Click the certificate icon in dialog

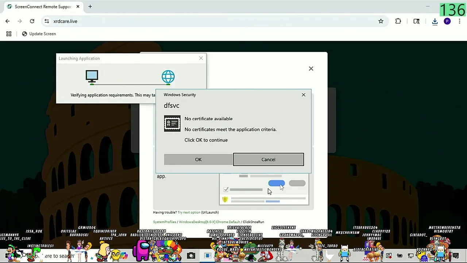coord(172,123)
